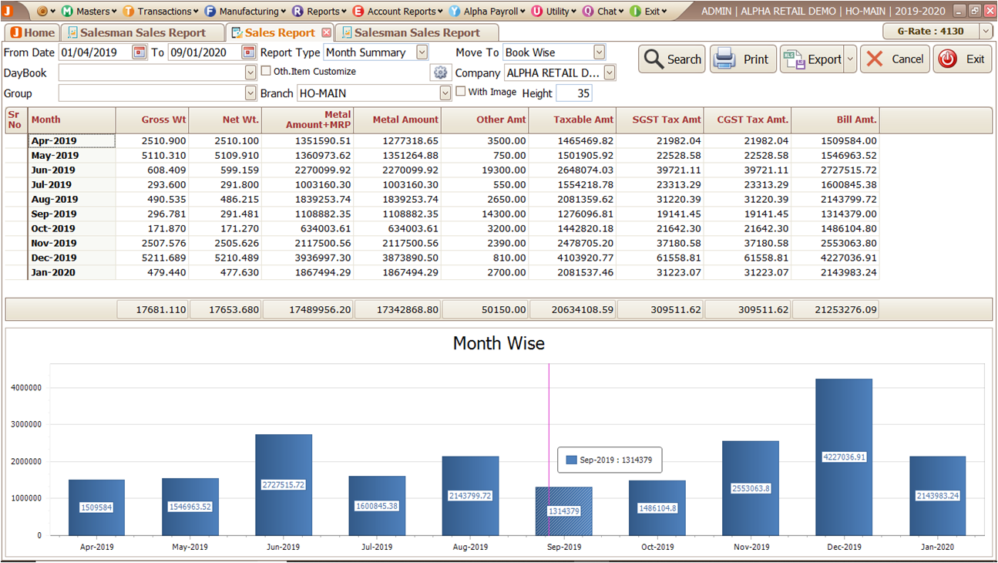Select the Jun-2019 month row cell
The height and width of the screenshot is (563, 998).
coord(72,170)
